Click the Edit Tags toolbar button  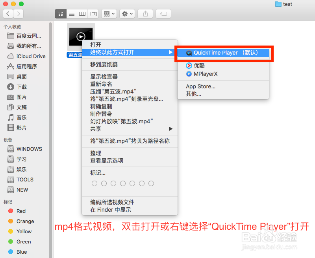163,14
